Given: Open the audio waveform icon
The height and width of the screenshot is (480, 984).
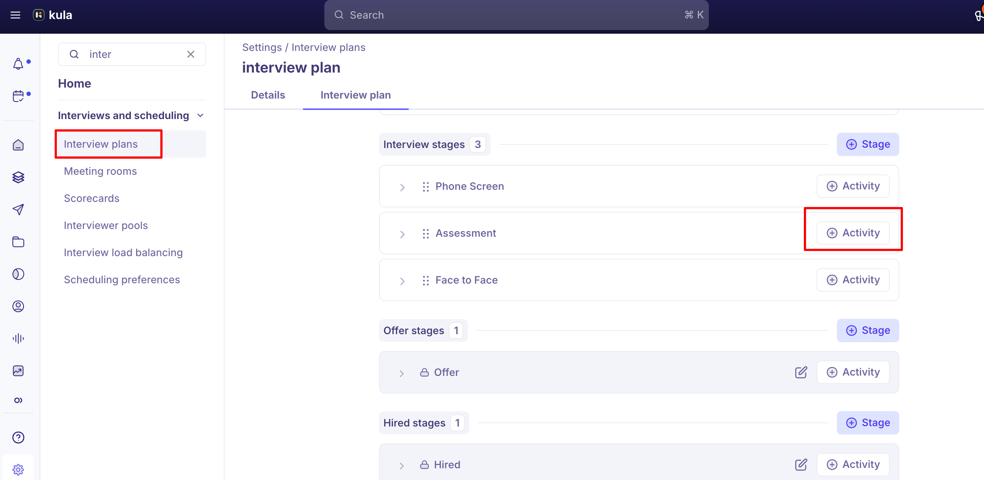Looking at the screenshot, I should [18, 339].
